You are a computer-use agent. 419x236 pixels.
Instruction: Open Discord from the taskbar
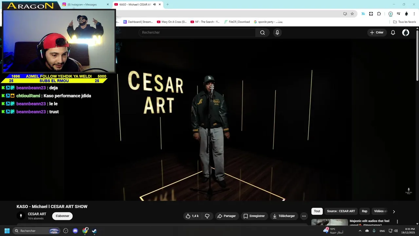point(75,231)
